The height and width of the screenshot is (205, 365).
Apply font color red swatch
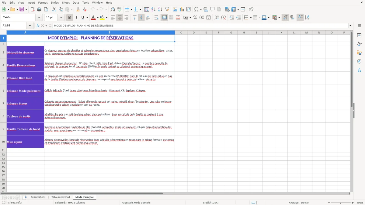tap(93, 18)
